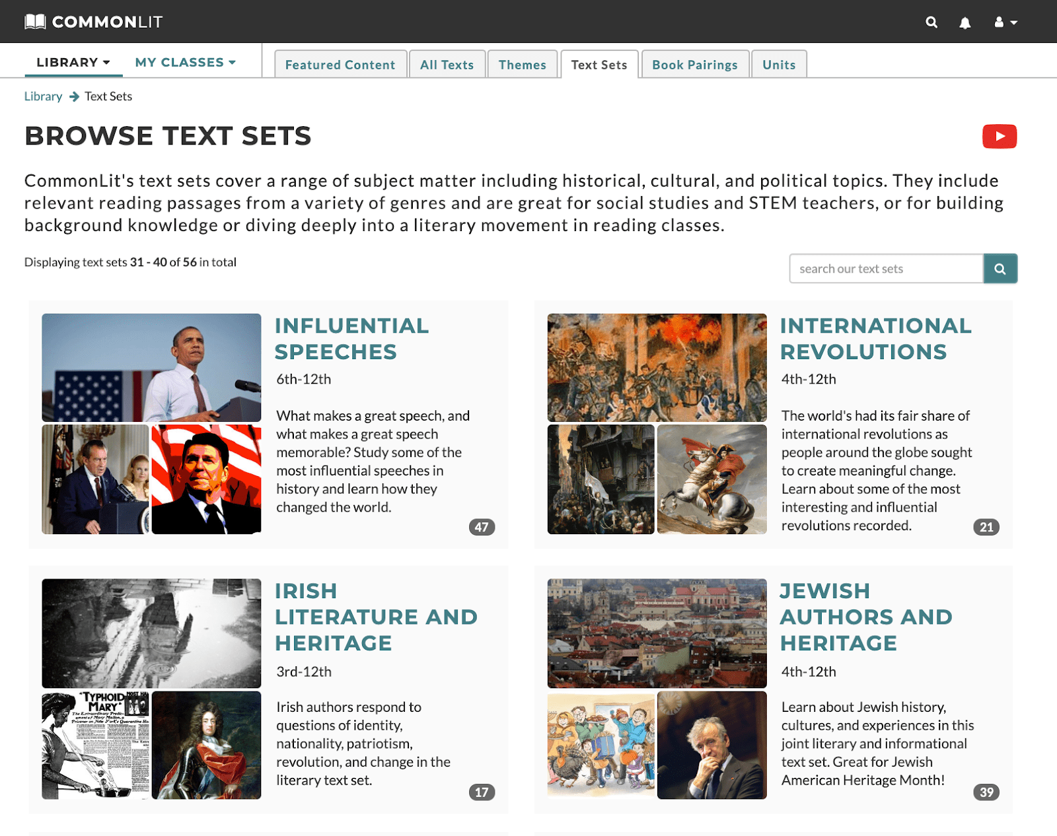Click the Obama speech thumbnail image

(x=151, y=368)
